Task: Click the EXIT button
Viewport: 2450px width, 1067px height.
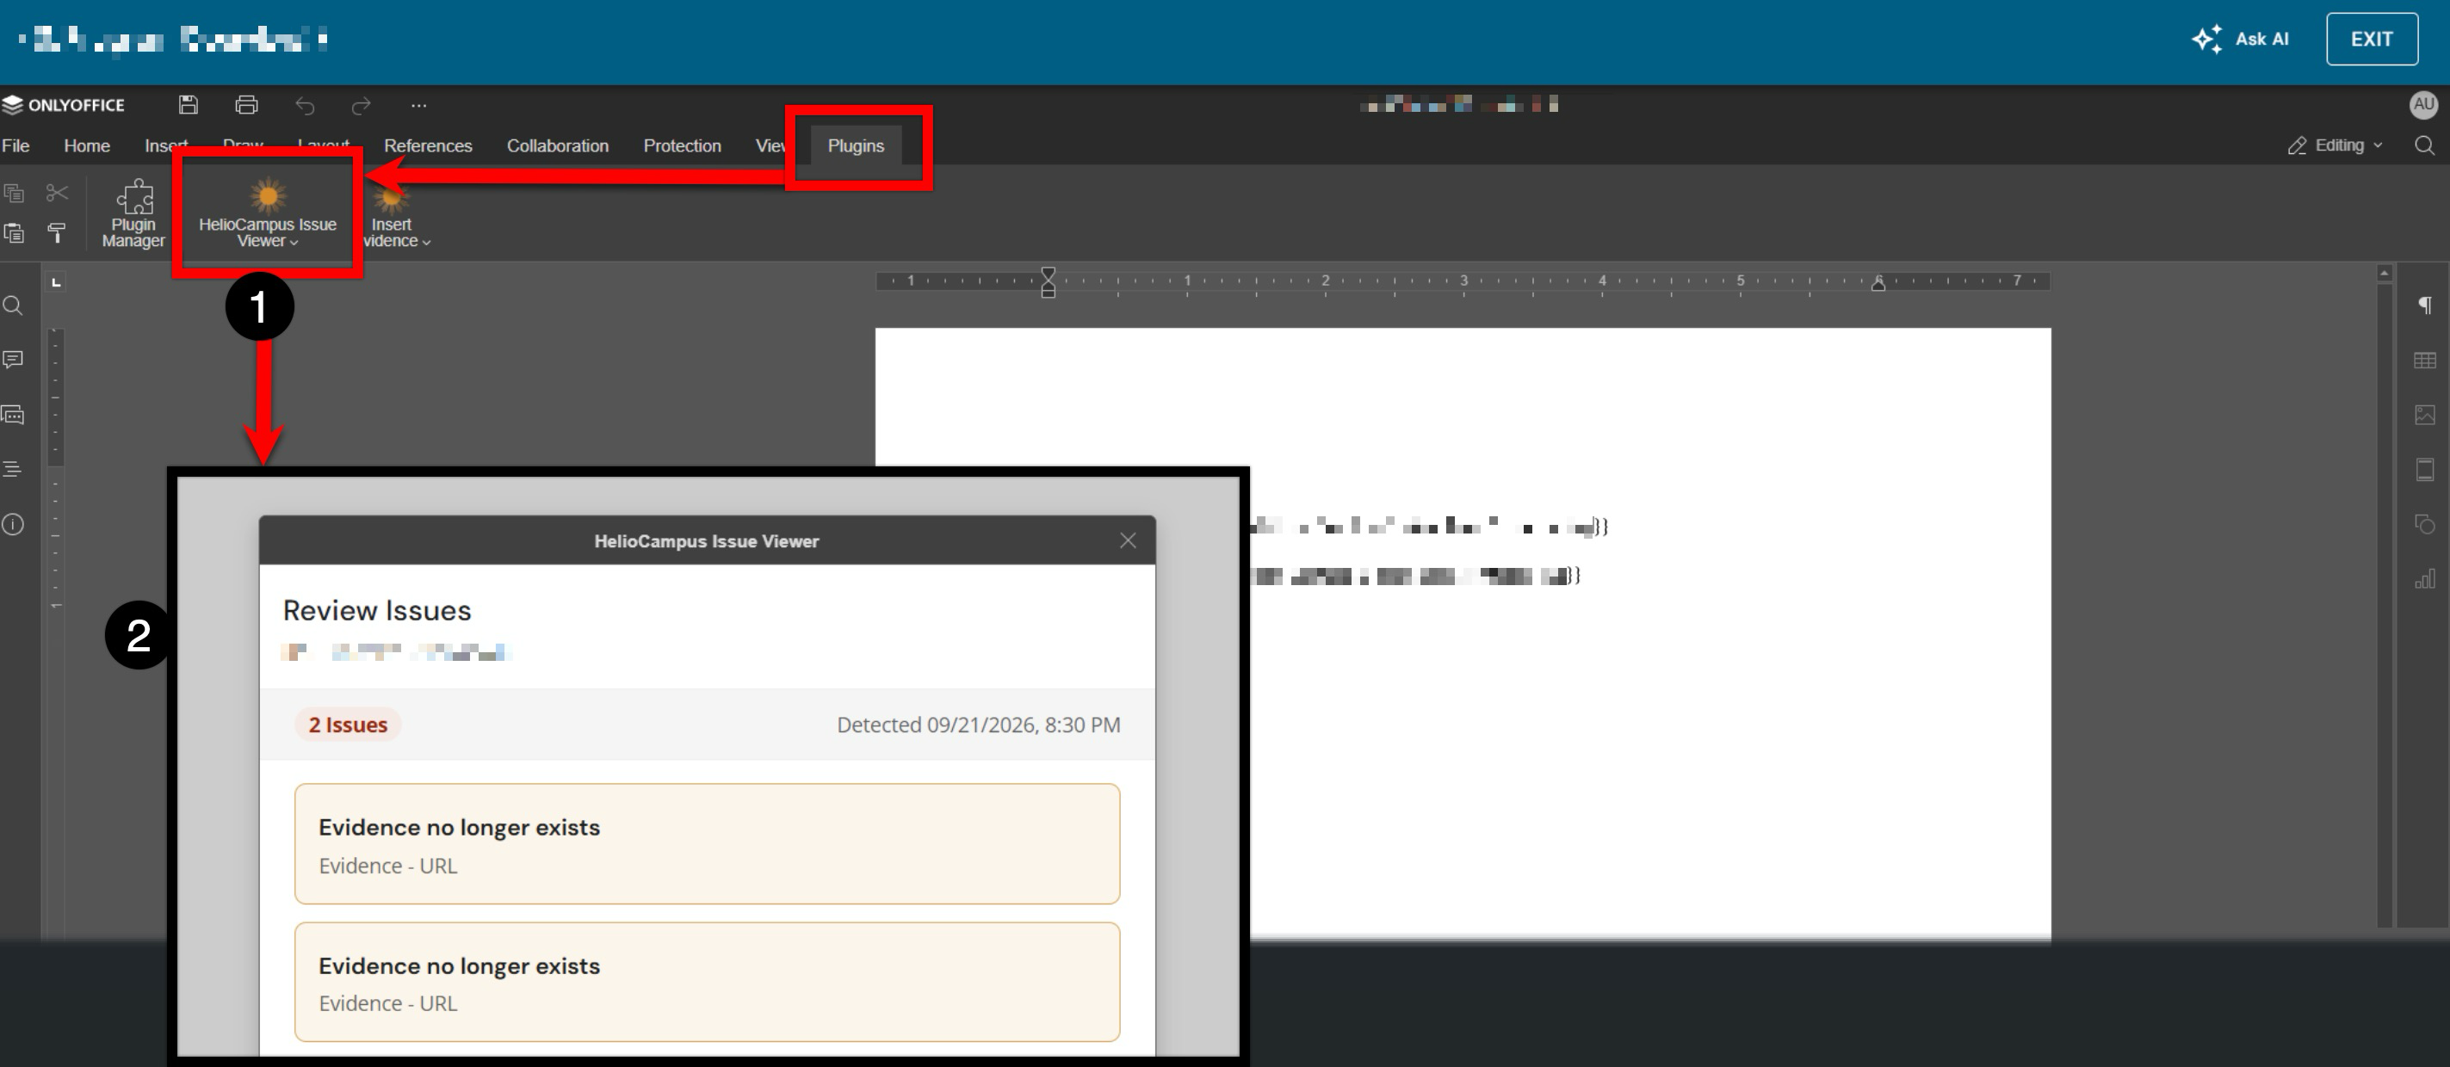Action: [x=2372, y=39]
